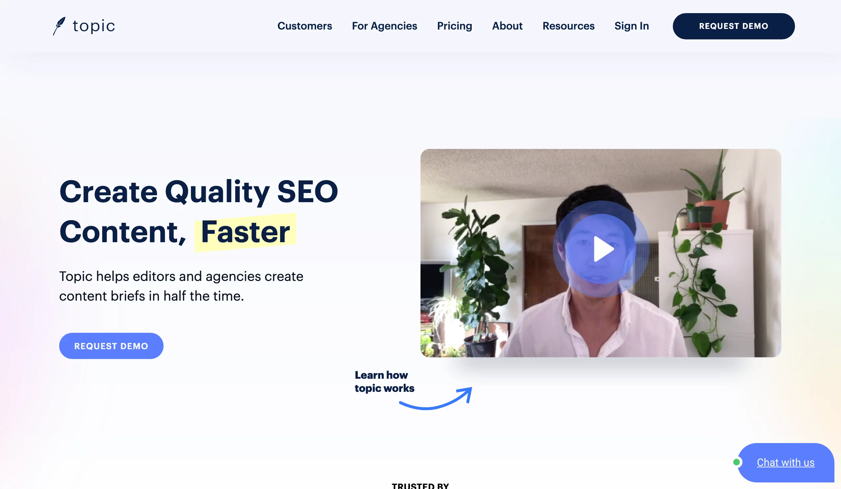Click the navigation bar Sign In toggle
The height and width of the screenshot is (489, 841).
click(631, 26)
